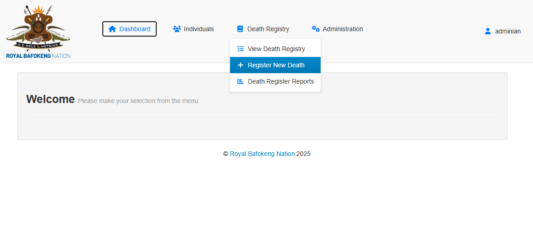Viewport: 533px width, 244px height.
Task: Click the chart icon for Death Register Reports
Action: point(241,81)
